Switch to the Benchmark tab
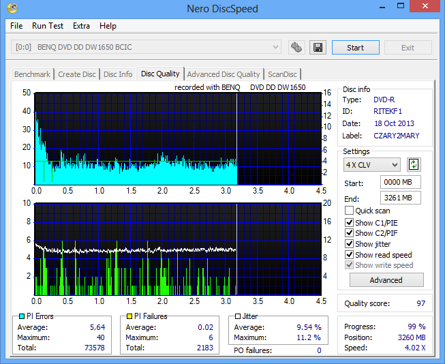The image size is (445, 364). (32, 74)
